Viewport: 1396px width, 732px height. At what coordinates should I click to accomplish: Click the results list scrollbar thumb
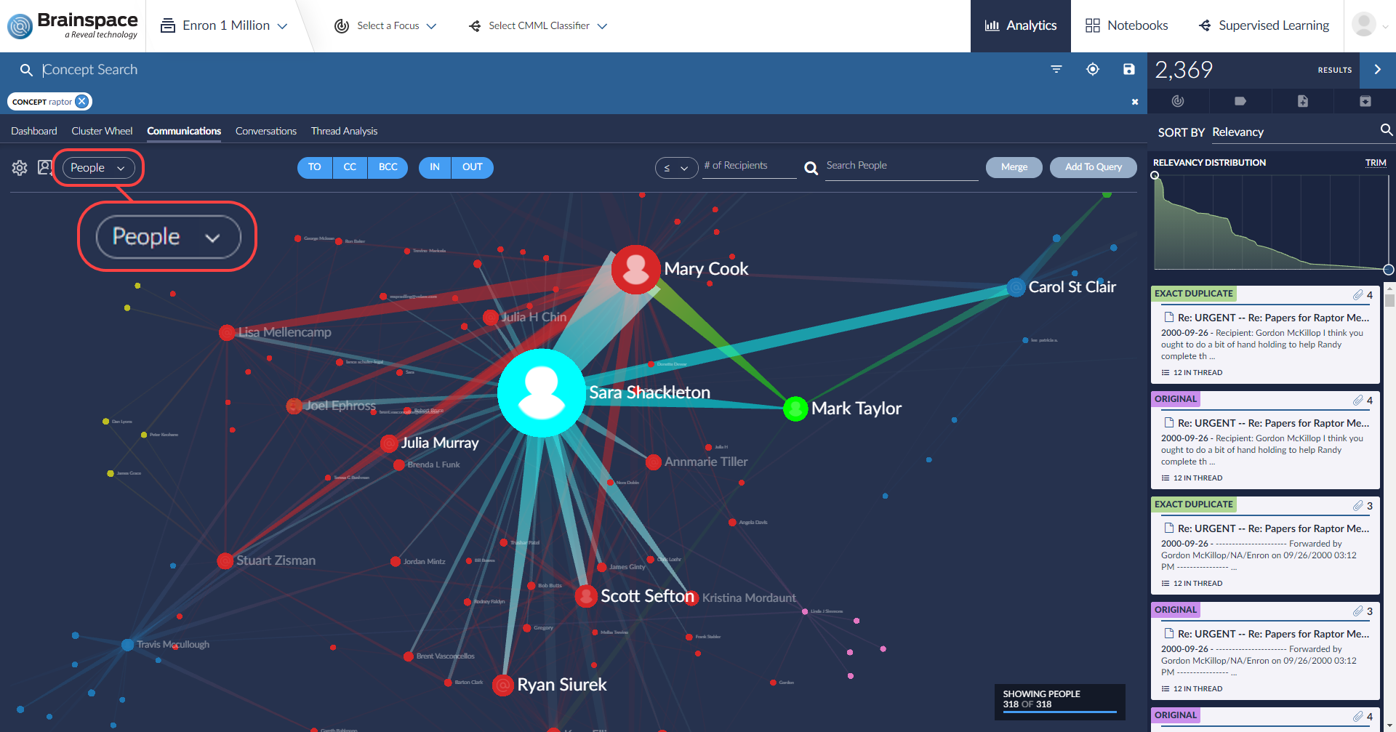(1390, 300)
